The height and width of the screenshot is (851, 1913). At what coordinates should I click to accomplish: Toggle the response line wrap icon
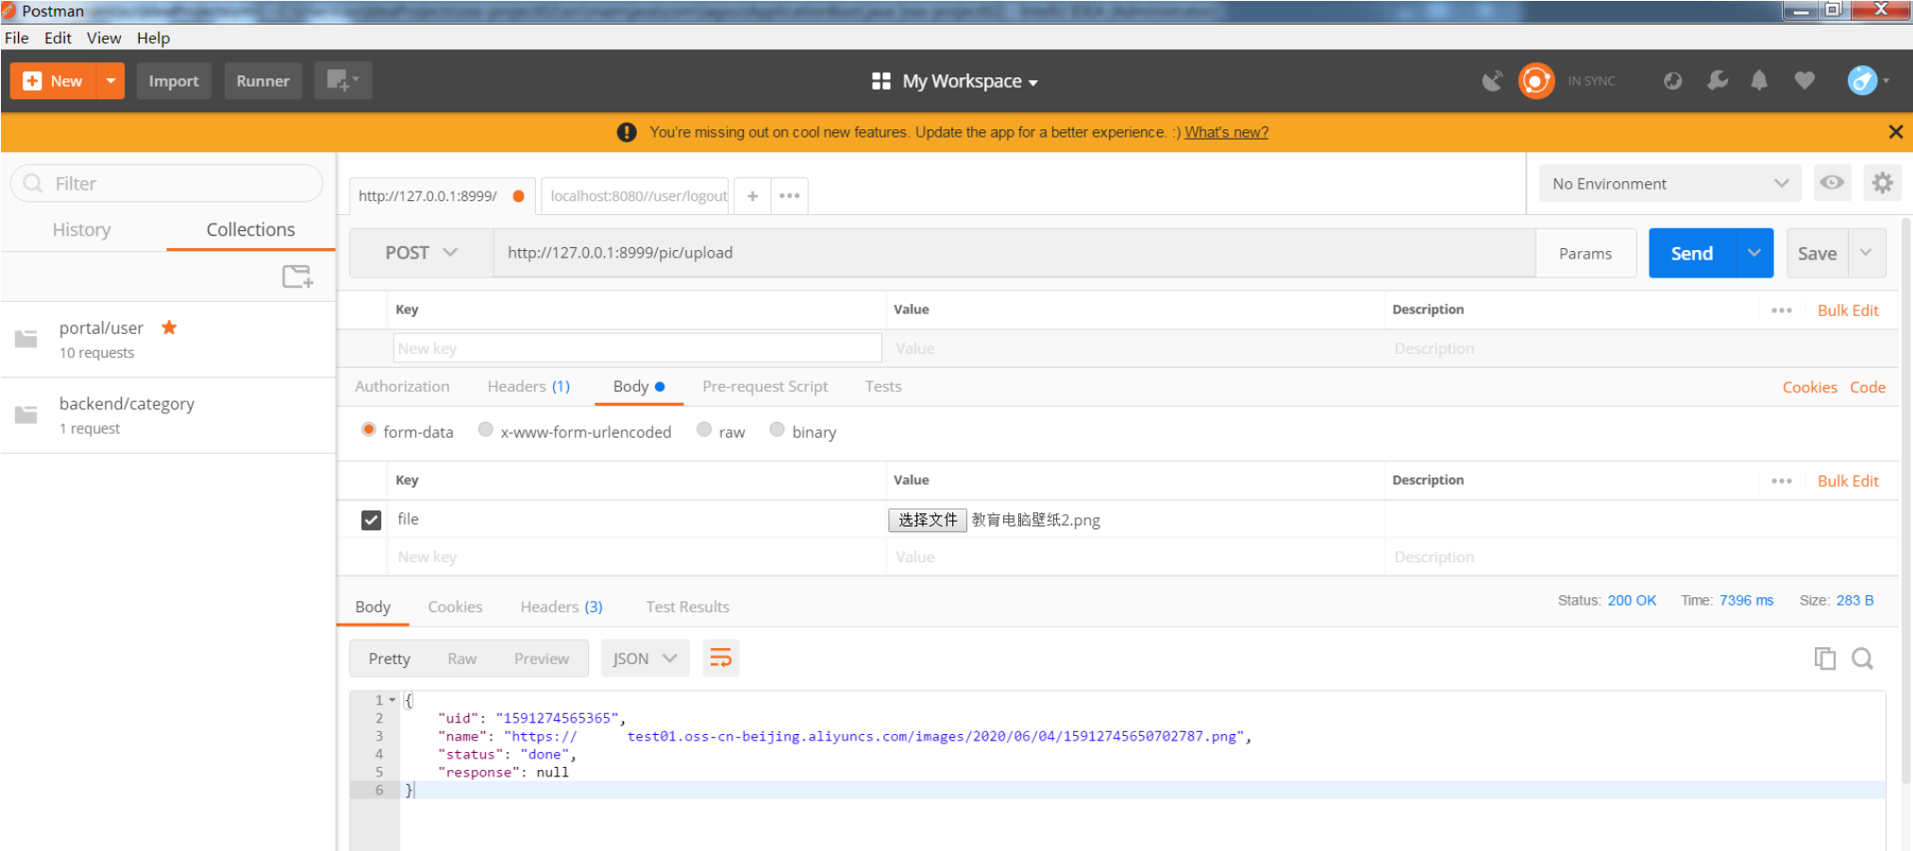click(x=721, y=659)
